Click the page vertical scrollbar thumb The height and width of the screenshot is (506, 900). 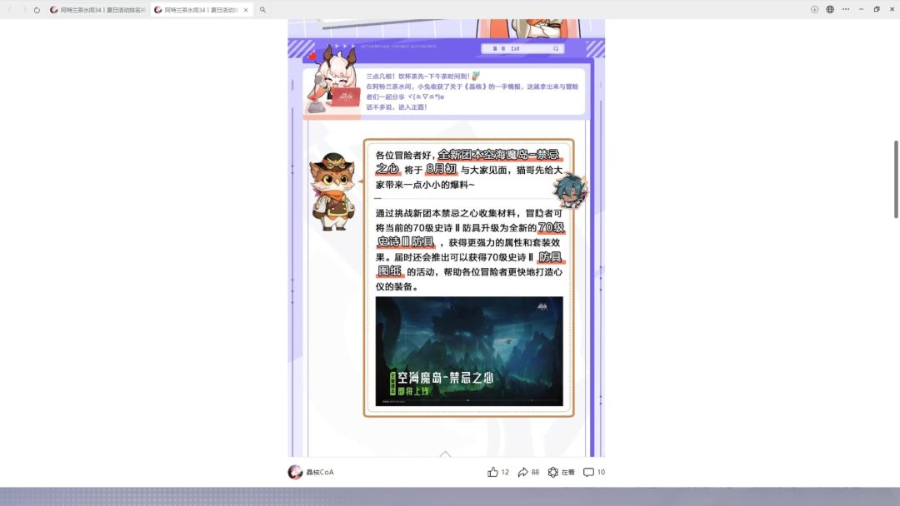[x=895, y=179]
